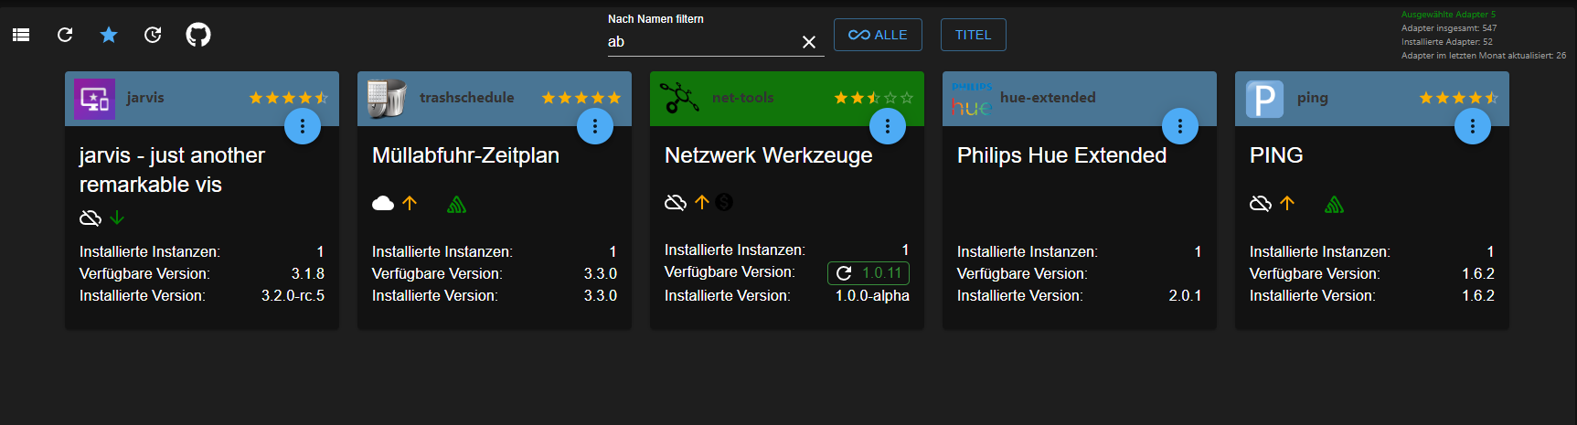This screenshot has width=1577, height=425.
Task: Open net-tools adapter three-dot menu
Action: tap(888, 126)
